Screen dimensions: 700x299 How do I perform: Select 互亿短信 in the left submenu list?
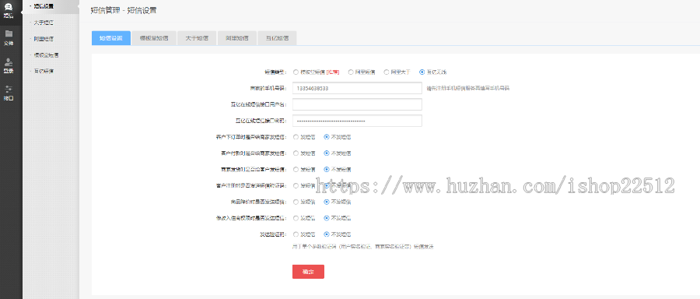[x=44, y=71]
